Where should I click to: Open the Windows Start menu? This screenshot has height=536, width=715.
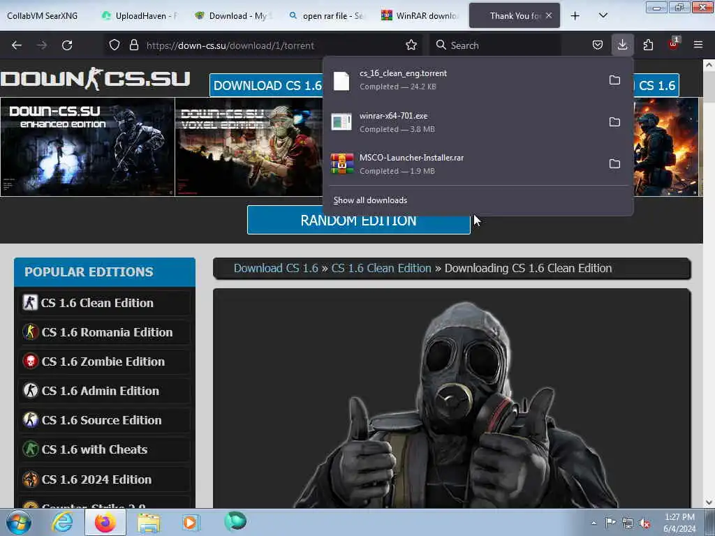19,522
